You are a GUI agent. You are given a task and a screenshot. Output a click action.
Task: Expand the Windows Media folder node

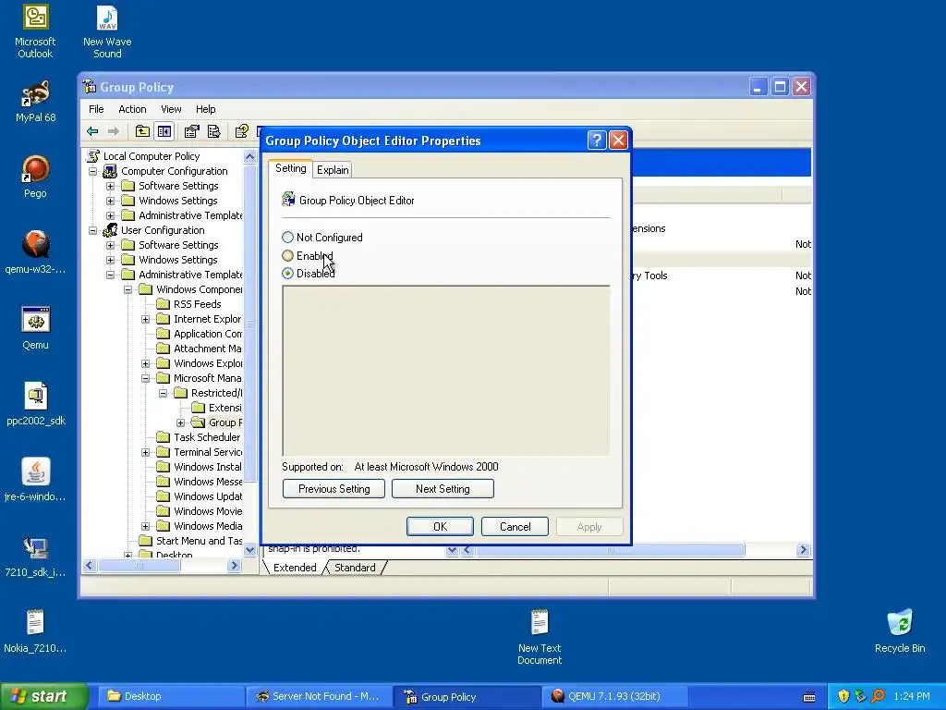[x=145, y=526]
